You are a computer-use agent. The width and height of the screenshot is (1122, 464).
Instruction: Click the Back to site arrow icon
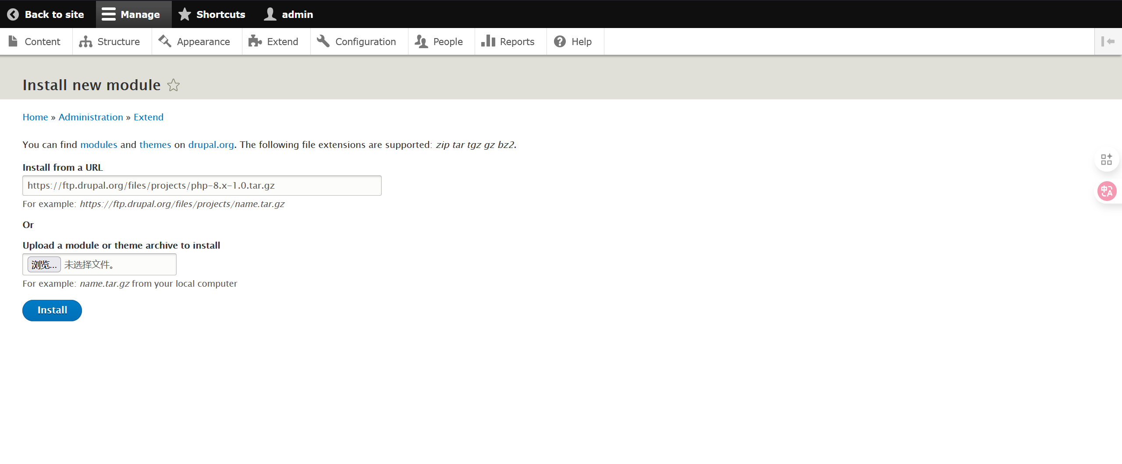coord(13,14)
